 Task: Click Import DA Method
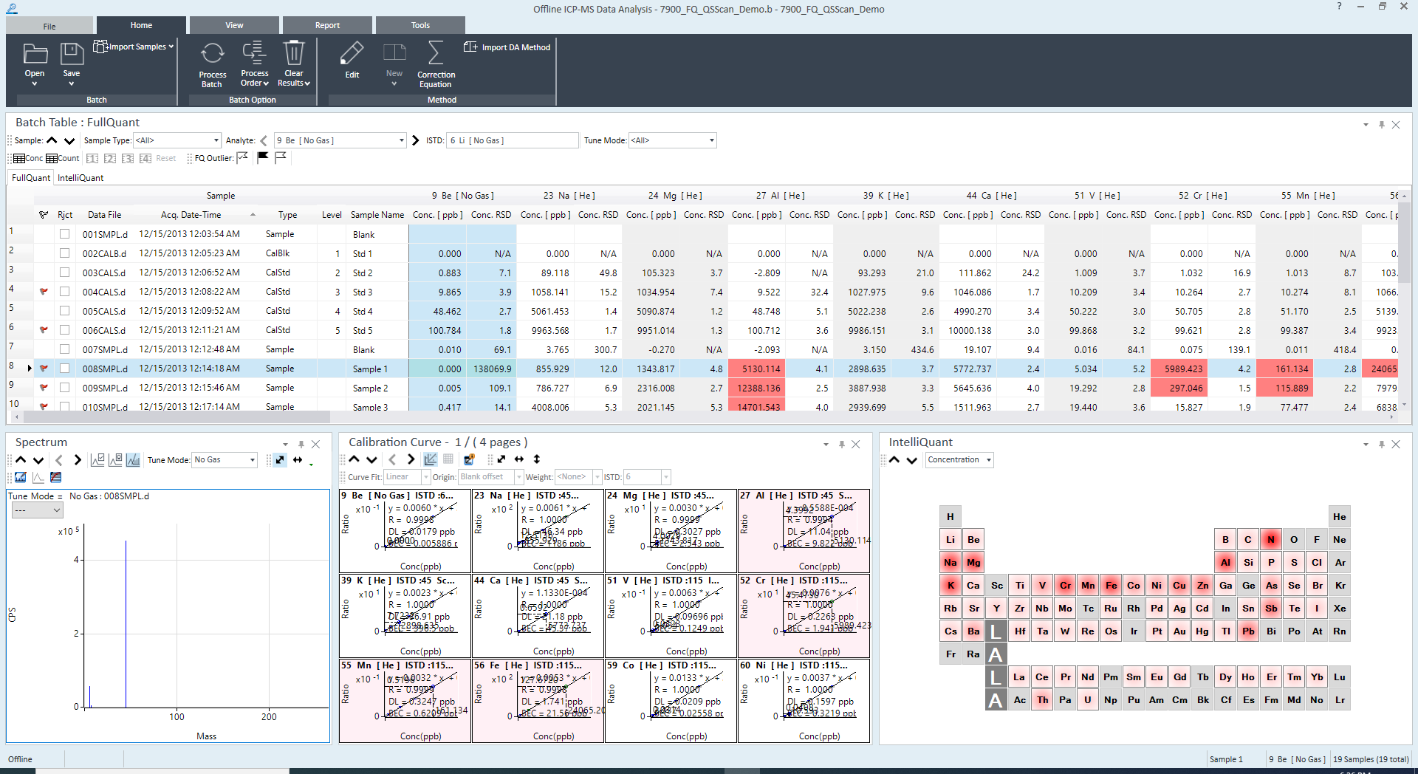point(507,47)
